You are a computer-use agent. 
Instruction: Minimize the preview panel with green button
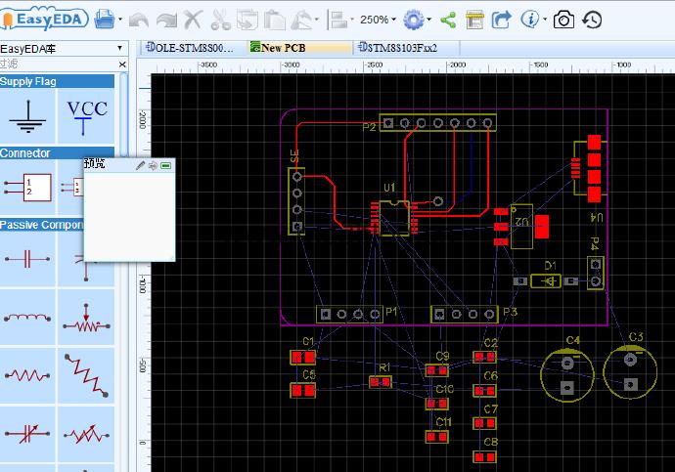click(165, 165)
